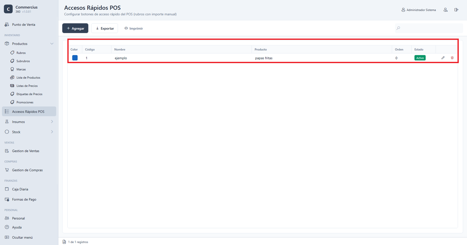Click the search input field

(x=429, y=28)
